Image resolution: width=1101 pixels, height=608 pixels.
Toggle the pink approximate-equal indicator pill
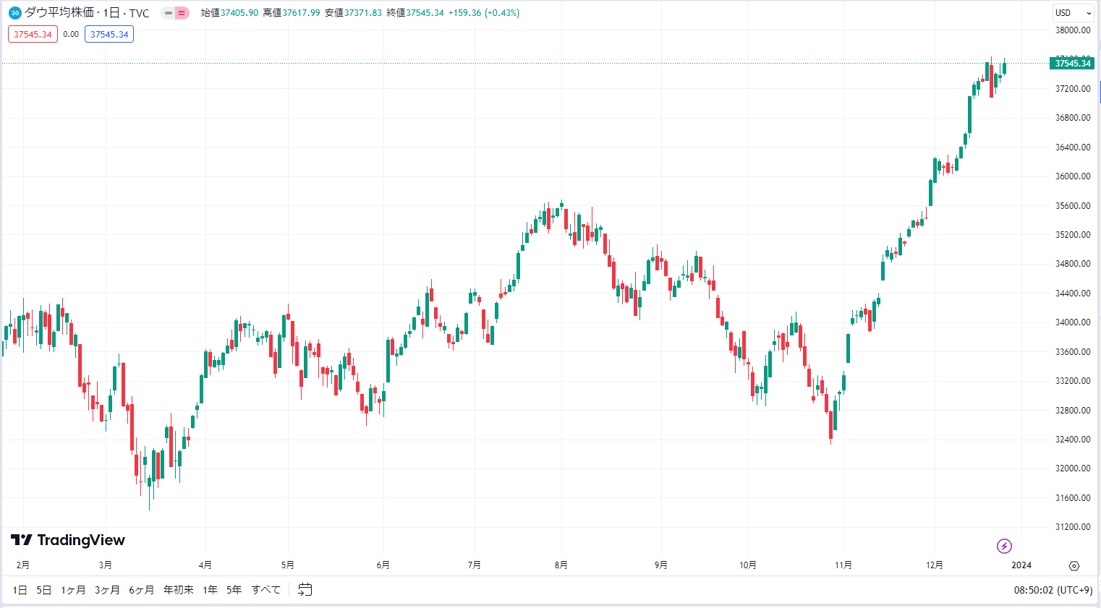[182, 13]
